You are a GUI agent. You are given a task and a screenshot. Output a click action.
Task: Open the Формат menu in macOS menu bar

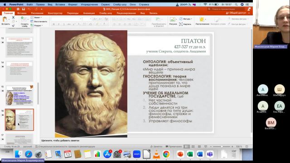(x=72, y=5)
